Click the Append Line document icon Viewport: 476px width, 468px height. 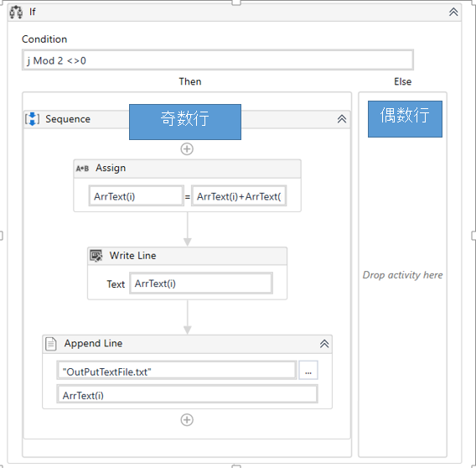coord(50,344)
